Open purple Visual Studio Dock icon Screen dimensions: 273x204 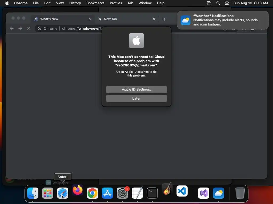coord(204,193)
